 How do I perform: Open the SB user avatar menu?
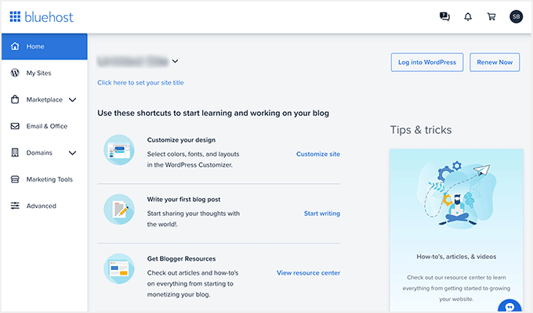point(516,16)
